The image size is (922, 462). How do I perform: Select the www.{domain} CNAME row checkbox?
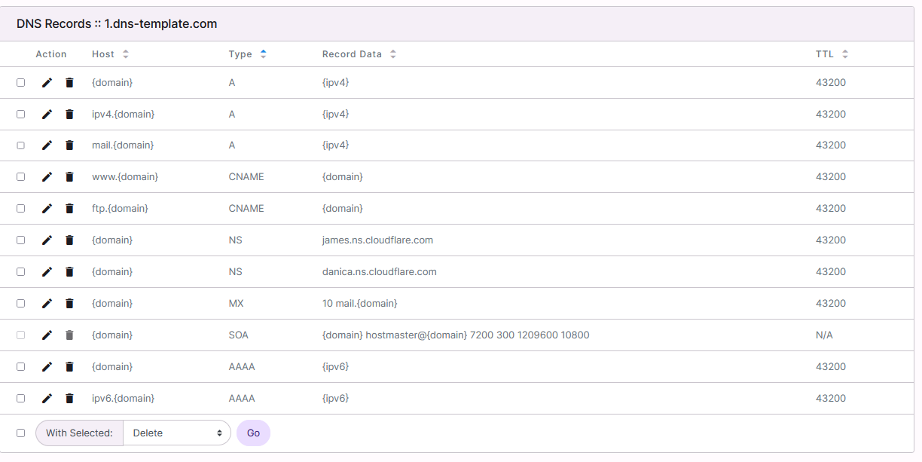click(20, 176)
